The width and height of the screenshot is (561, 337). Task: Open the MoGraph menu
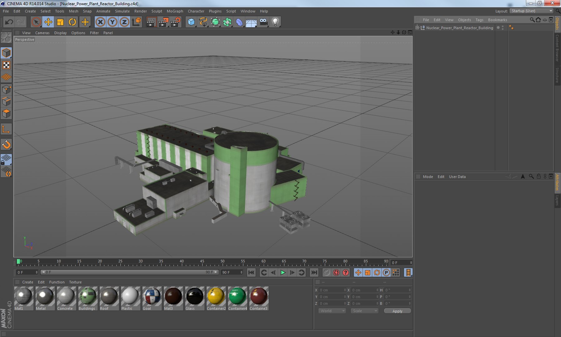[x=175, y=11]
